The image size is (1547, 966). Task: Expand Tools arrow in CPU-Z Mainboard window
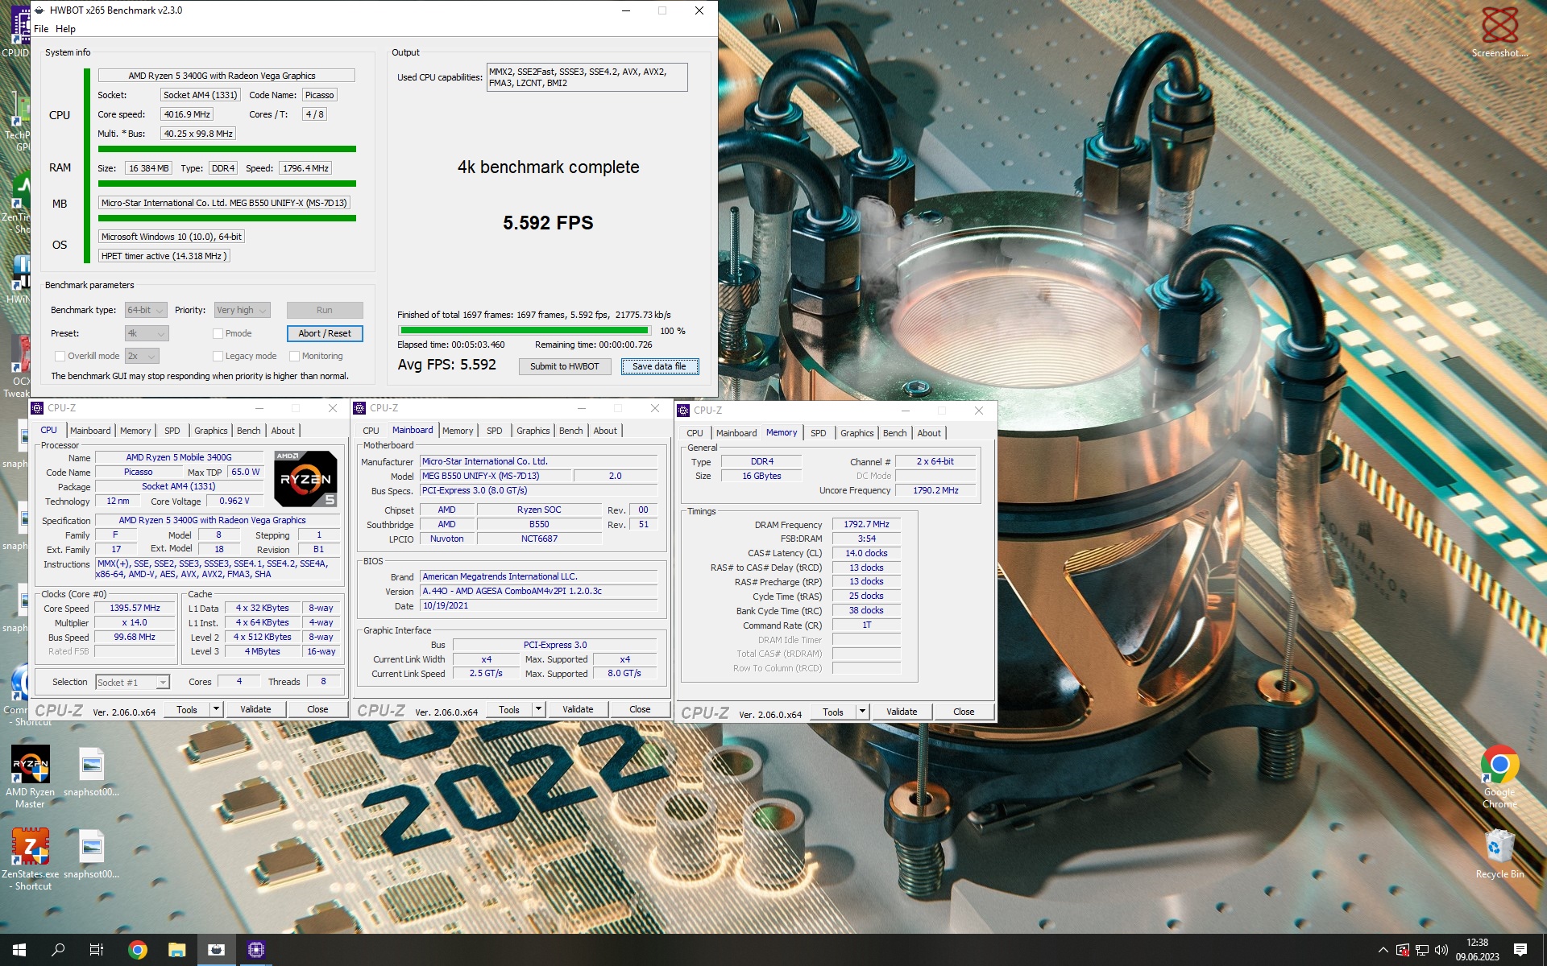(x=539, y=709)
